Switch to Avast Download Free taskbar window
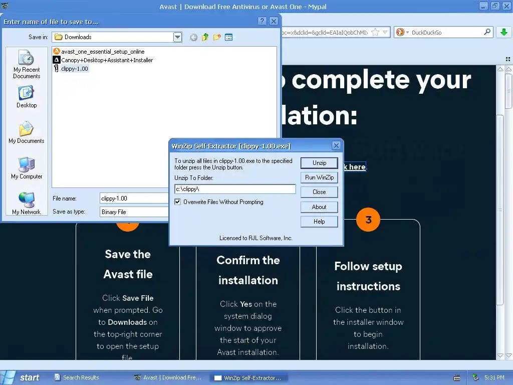The width and height of the screenshot is (513, 385). tap(168, 377)
